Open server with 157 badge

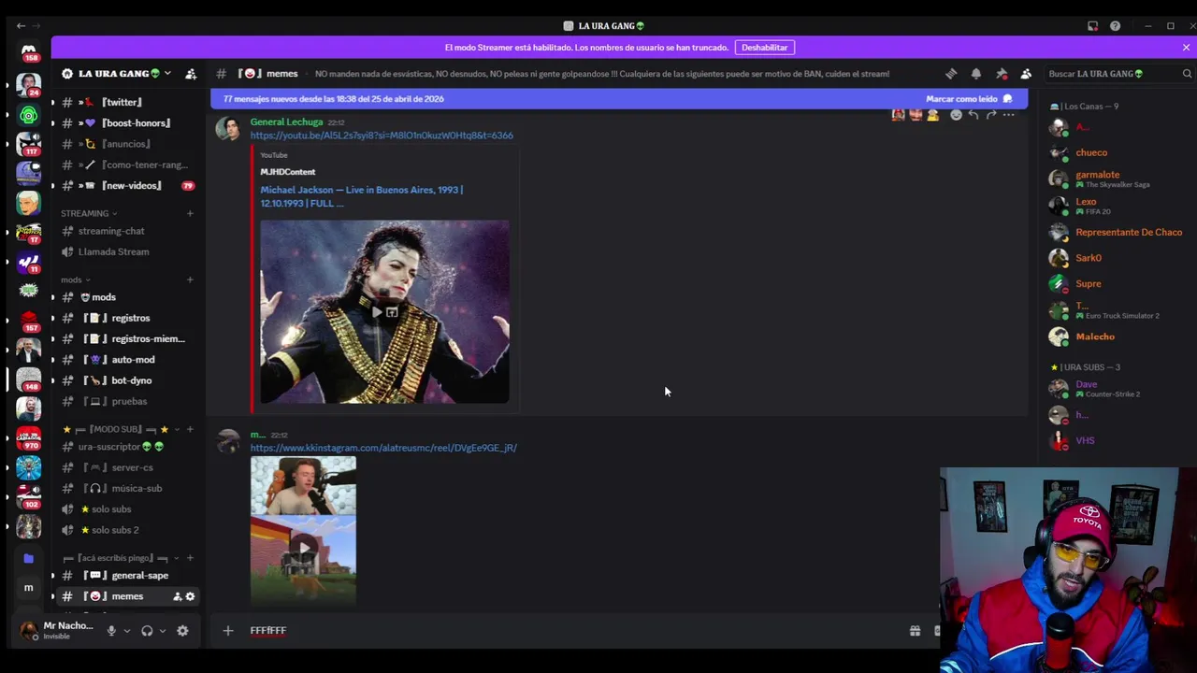tap(28, 321)
